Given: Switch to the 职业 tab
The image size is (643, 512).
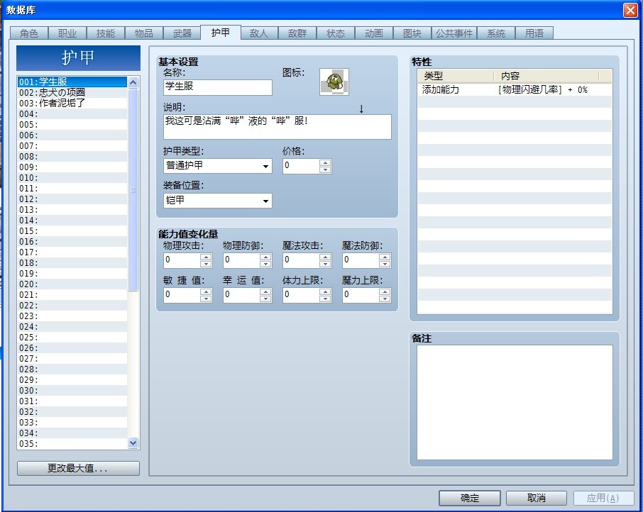Looking at the screenshot, I should pos(67,33).
